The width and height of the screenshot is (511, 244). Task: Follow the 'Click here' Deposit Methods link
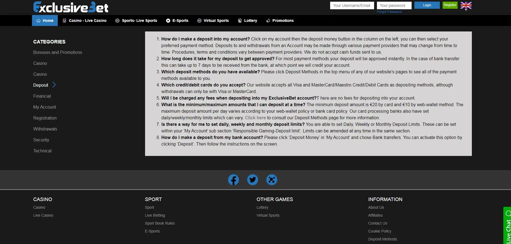point(255,118)
